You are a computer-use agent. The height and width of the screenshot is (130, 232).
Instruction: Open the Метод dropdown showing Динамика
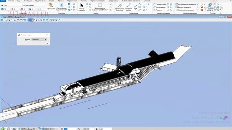coord(39,39)
